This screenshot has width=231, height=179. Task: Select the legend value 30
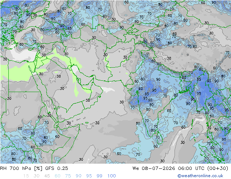tap(36, 176)
